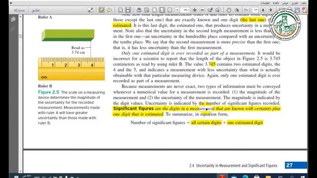This screenshot has height=178, width=317.
Task: Open the تعليق (Comment) pane
Action: 36,10
